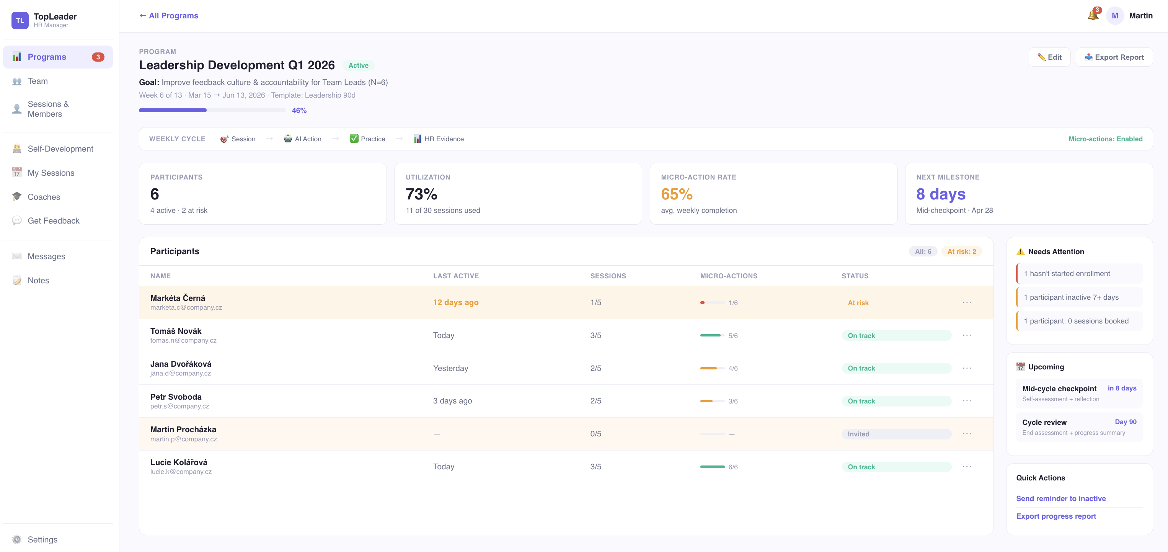Click the Messages envelope icon
This screenshot has width=1168, height=552.
[x=17, y=256]
